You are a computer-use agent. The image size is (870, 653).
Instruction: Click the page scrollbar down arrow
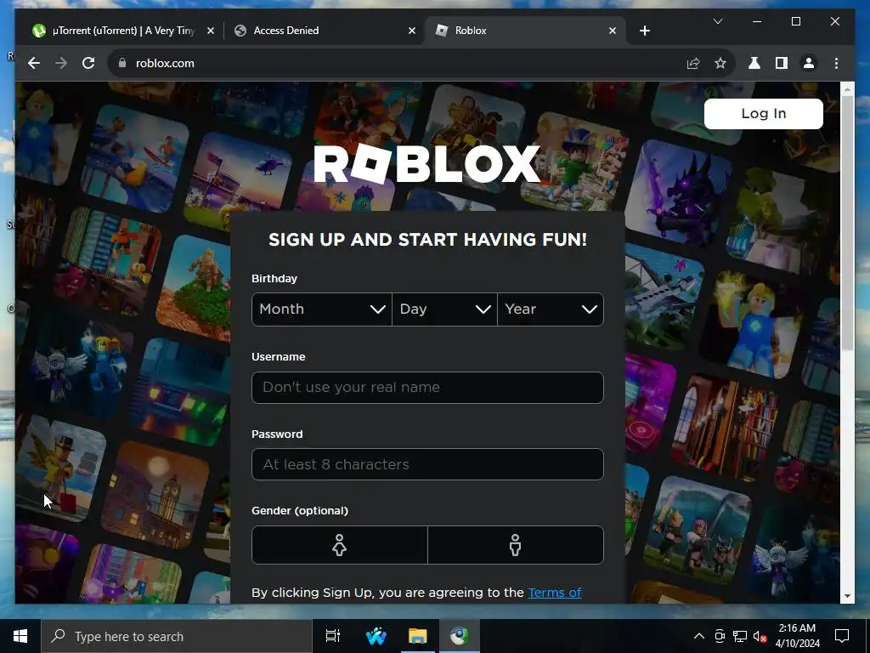pos(847,596)
